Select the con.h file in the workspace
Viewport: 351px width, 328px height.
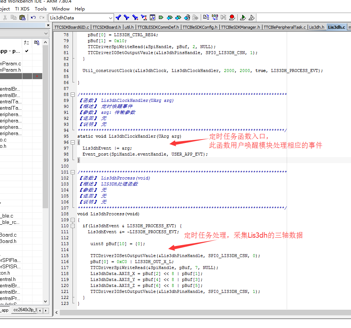pyautogui.click(x=5, y=273)
